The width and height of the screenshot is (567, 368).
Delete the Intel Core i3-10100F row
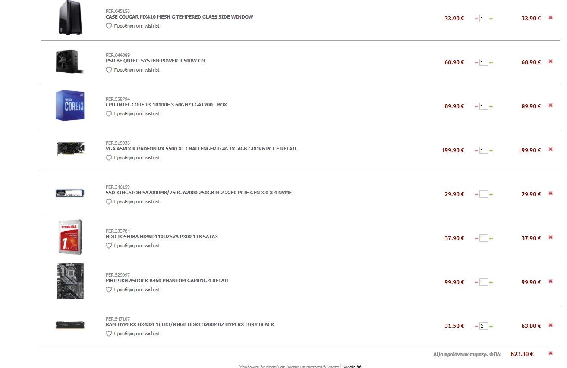[551, 105]
